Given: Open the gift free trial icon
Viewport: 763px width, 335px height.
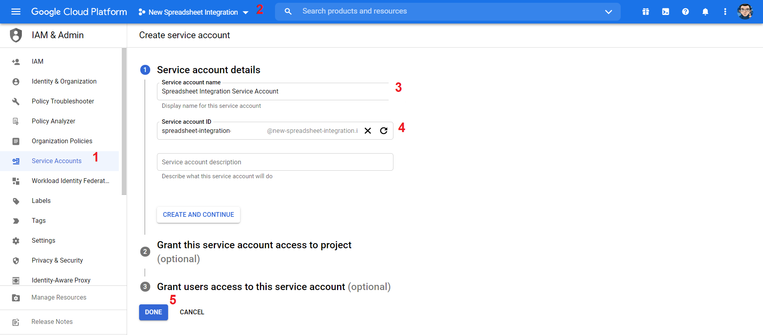Looking at the screenshot, I should pos(646,12).
